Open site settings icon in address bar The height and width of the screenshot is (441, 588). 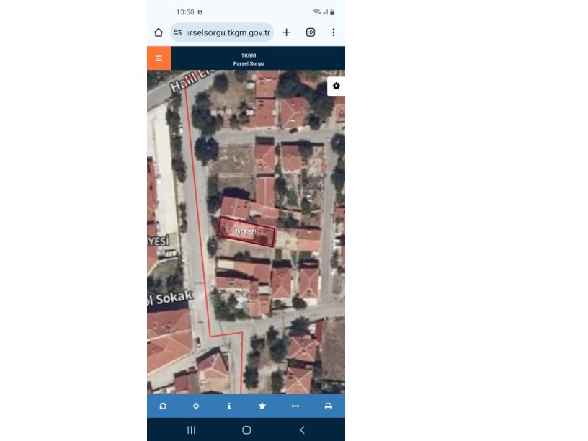pos(178,32)
